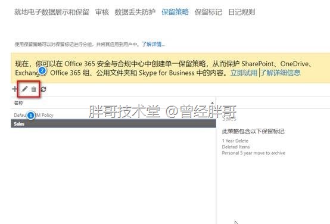Open the 日记规则 tab
This screenshot has height=224, width=330.
pos(242,12)
